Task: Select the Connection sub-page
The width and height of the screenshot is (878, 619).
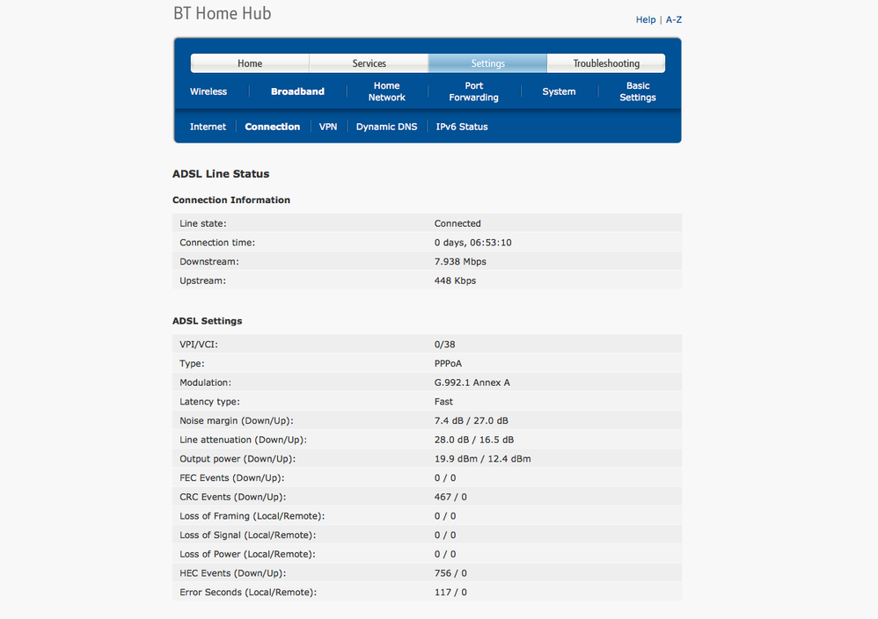Action: tap(272, 127)
